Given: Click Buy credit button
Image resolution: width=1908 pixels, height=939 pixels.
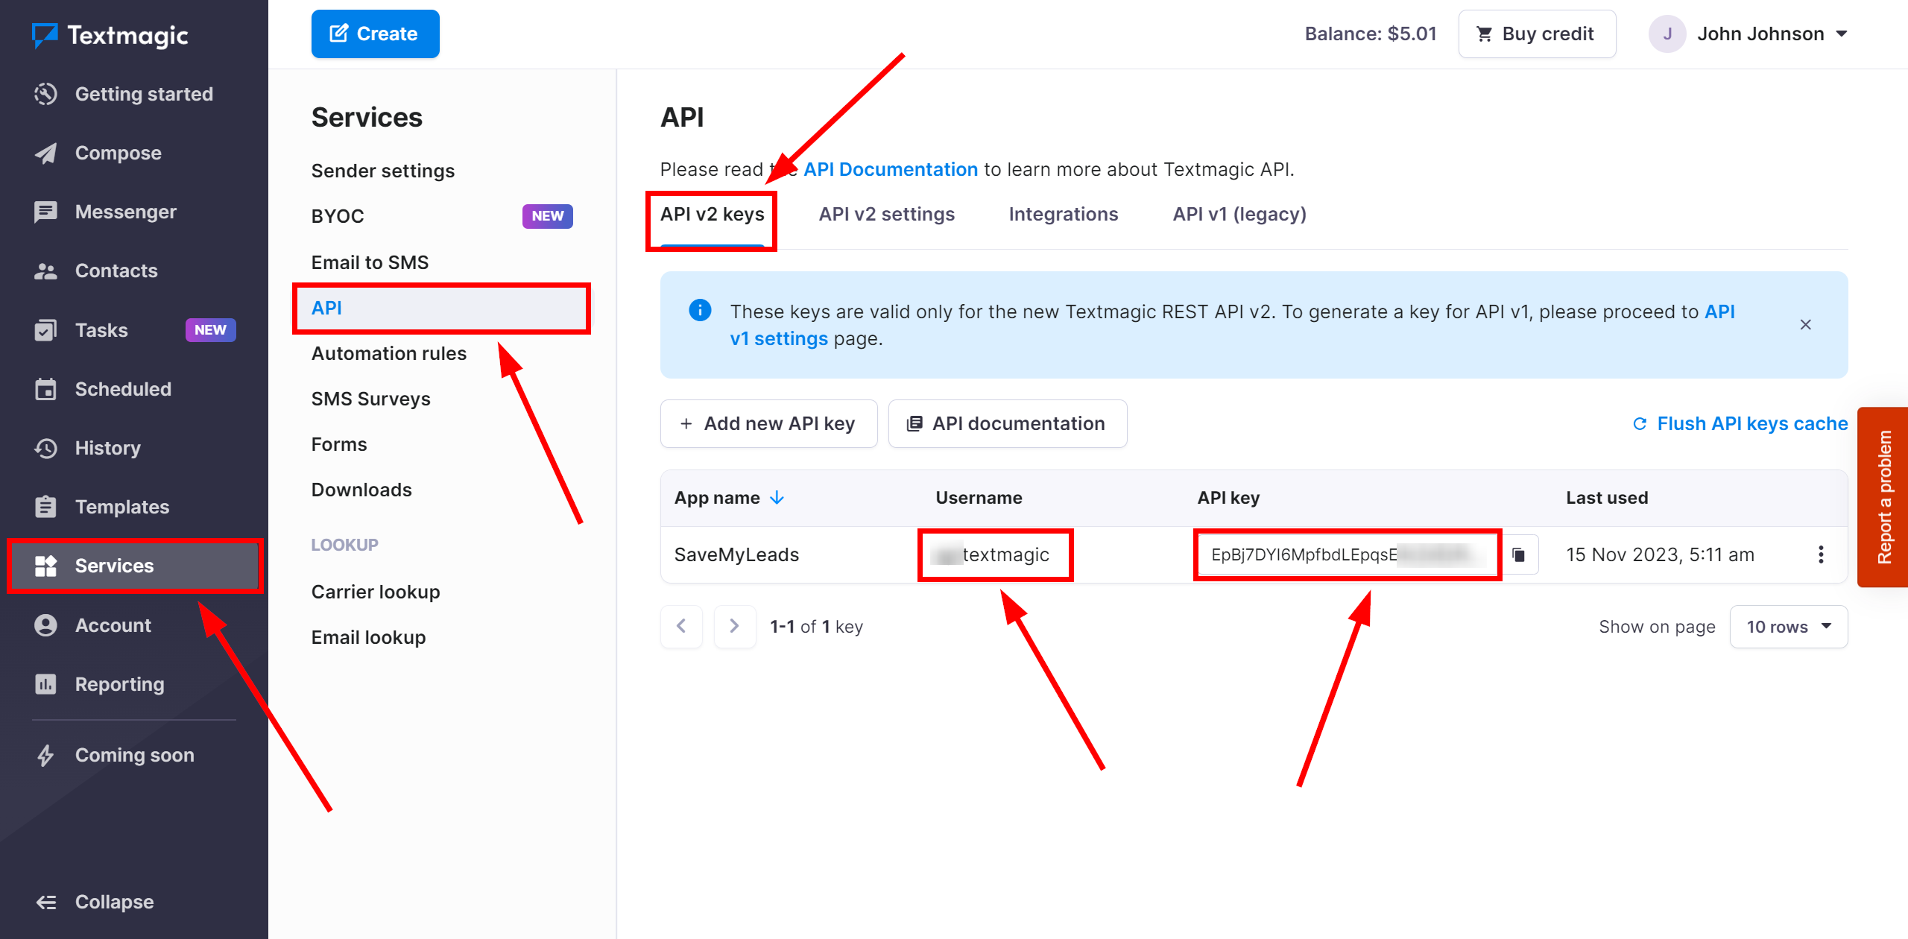Looking at the screenshot, I should [x=1537, y=34].
